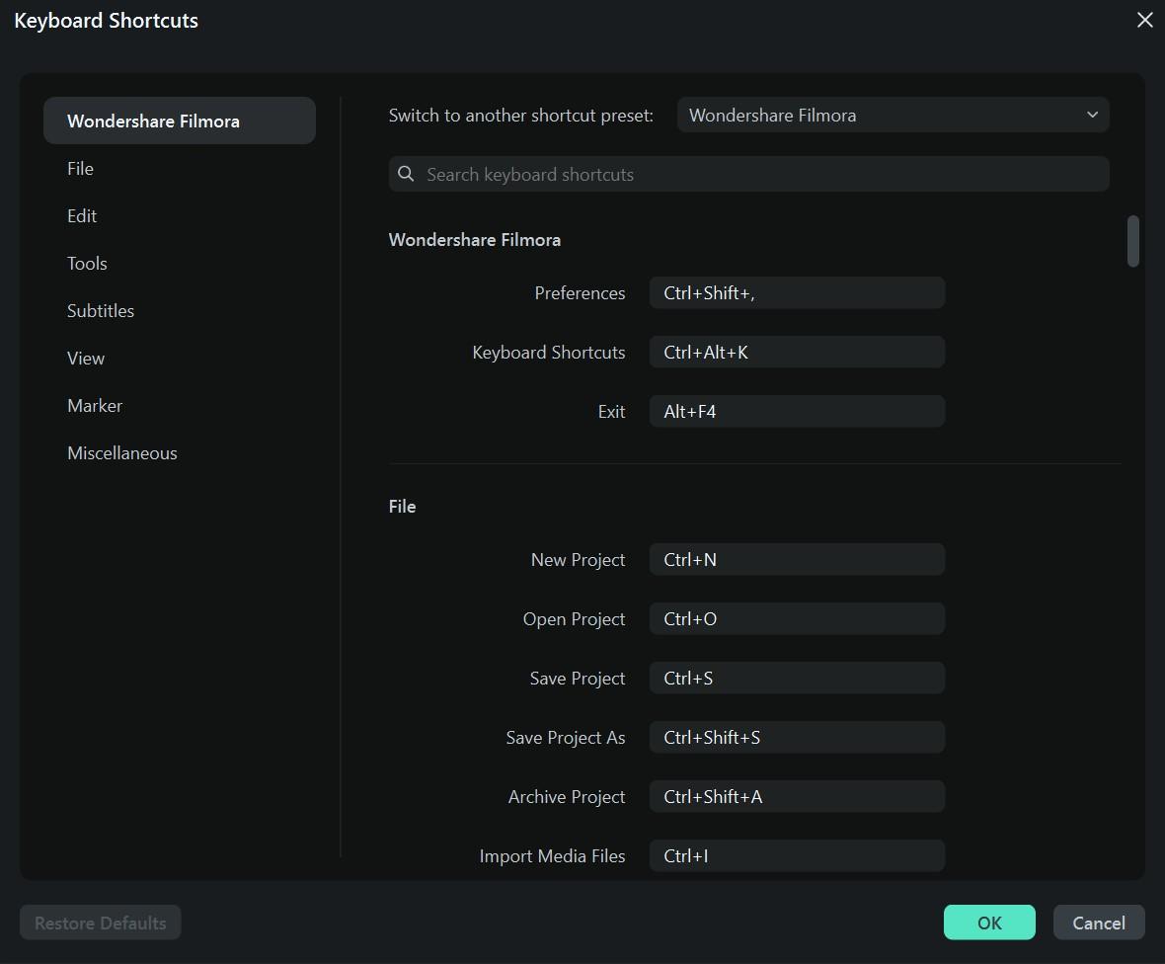Edit the Preferences shortcut field
Image resolution: width=1165 pixels, height=964 pixels.
[797, 292]
